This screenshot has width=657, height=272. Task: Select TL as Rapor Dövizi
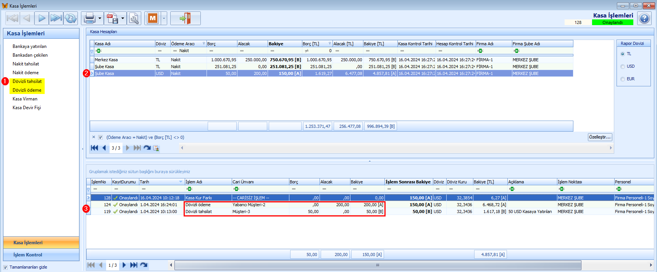pos(623,54)
